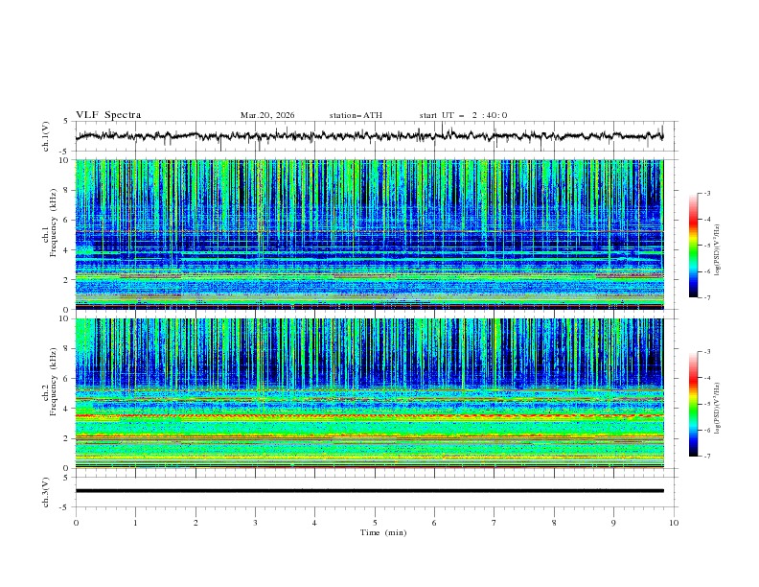
Task: Click the "-7" tick on upper color bar
Action: (707, 298)
